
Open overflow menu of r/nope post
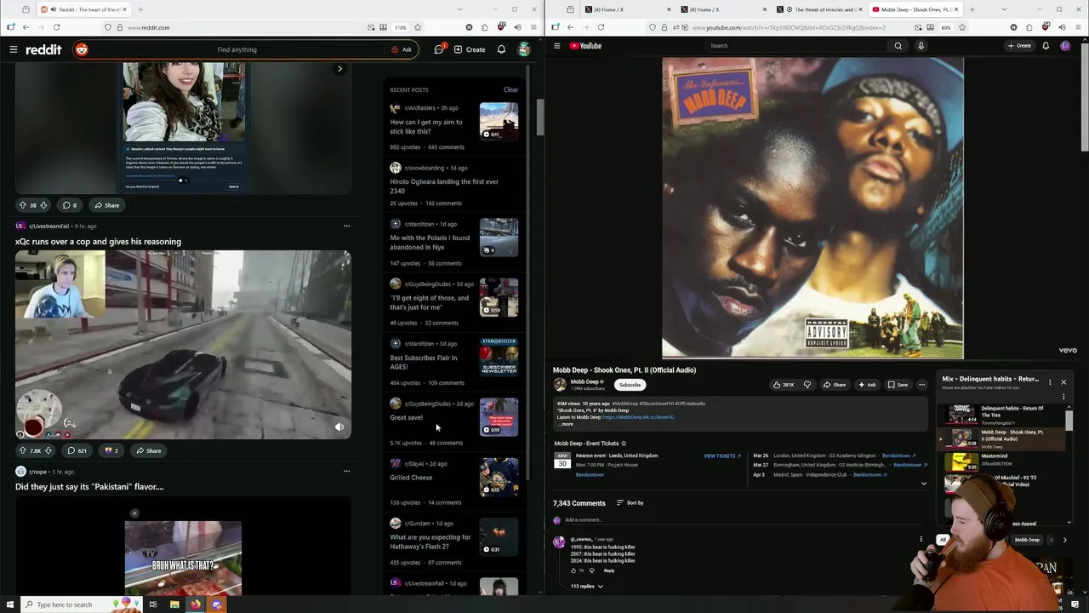point(346,471)
